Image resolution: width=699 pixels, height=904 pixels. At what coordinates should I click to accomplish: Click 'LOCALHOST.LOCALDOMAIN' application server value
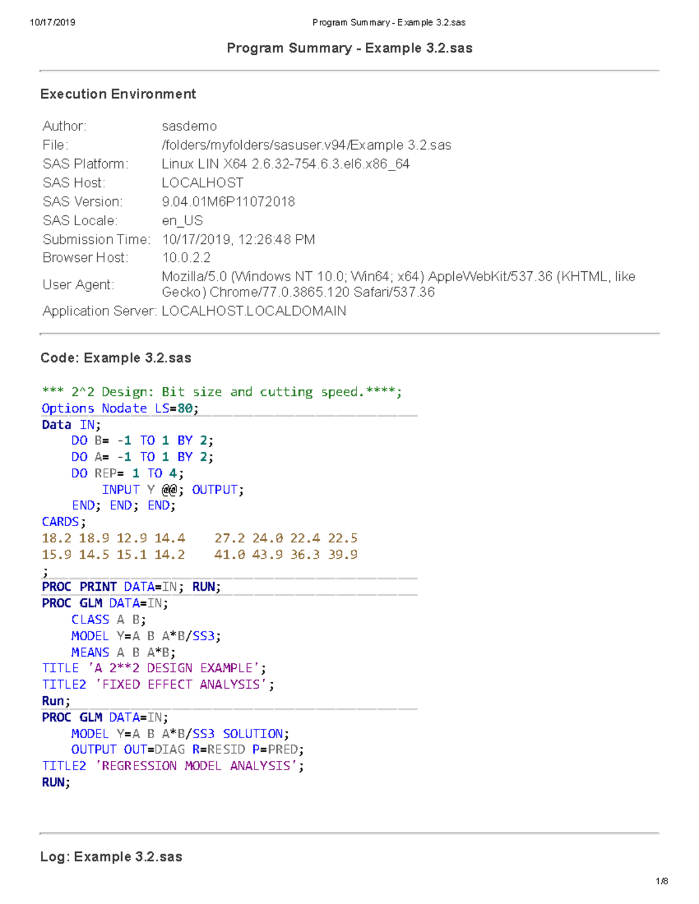[x=254, y=311]
